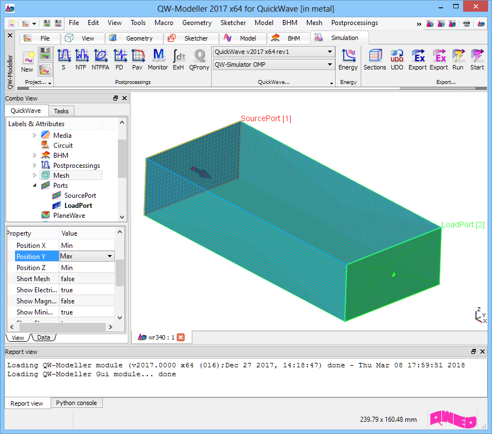
Task: Open the QW-Simulator OMP dropdown
Action: [273, 65]
